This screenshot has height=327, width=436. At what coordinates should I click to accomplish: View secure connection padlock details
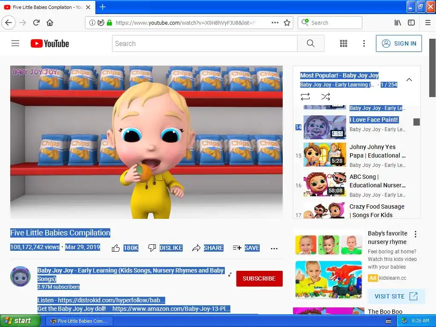coord(109,23)
